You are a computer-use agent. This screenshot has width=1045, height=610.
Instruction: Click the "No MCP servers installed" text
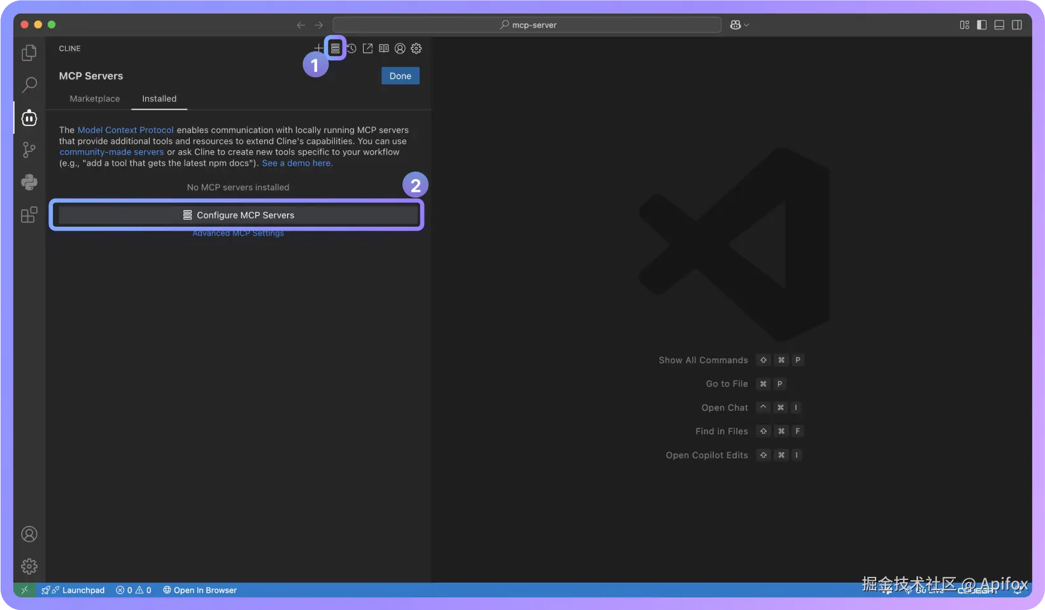[x=238, y=187]
